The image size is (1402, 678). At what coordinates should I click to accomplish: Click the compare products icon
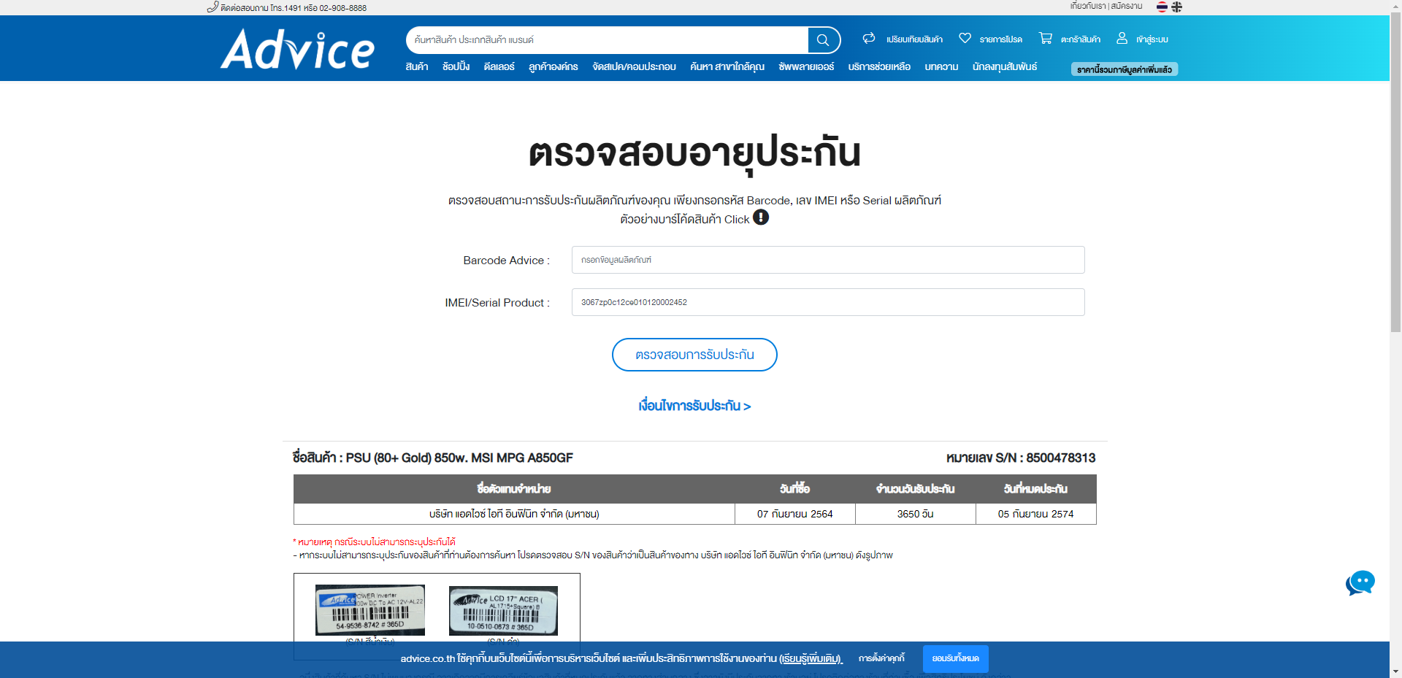[869, 38]
